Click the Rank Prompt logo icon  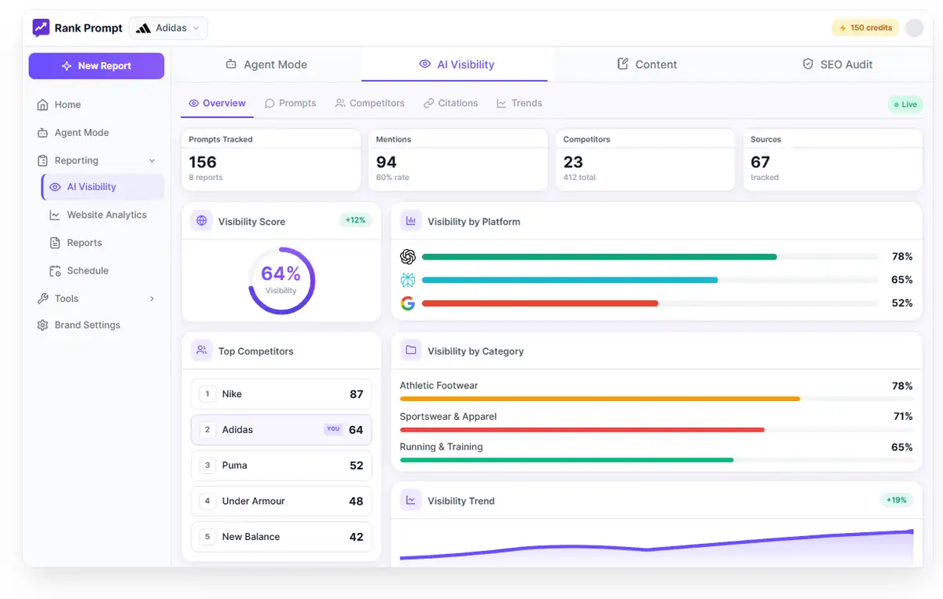[x=41, y=28]
